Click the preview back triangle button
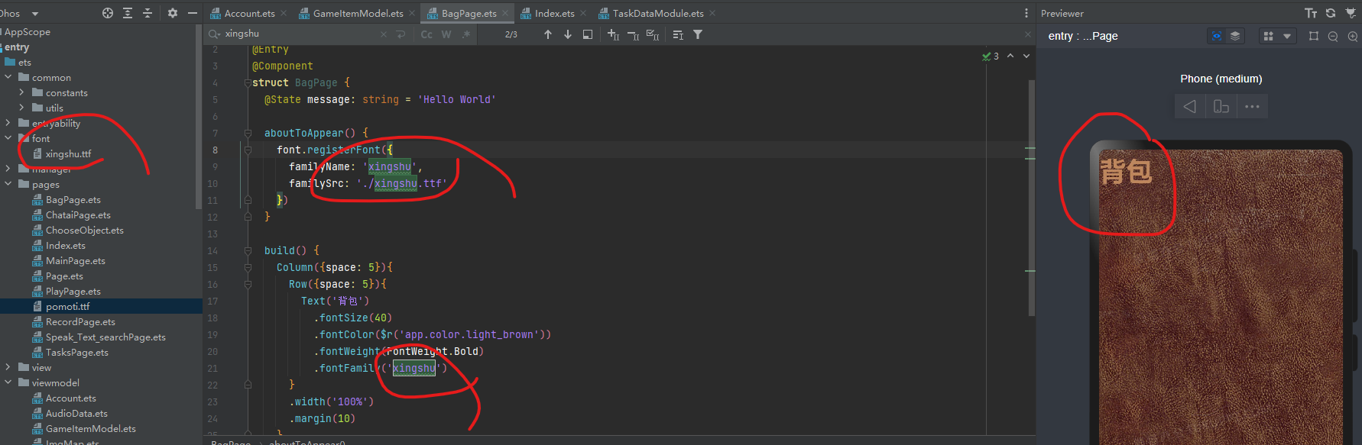 [x=1190, y=106]
